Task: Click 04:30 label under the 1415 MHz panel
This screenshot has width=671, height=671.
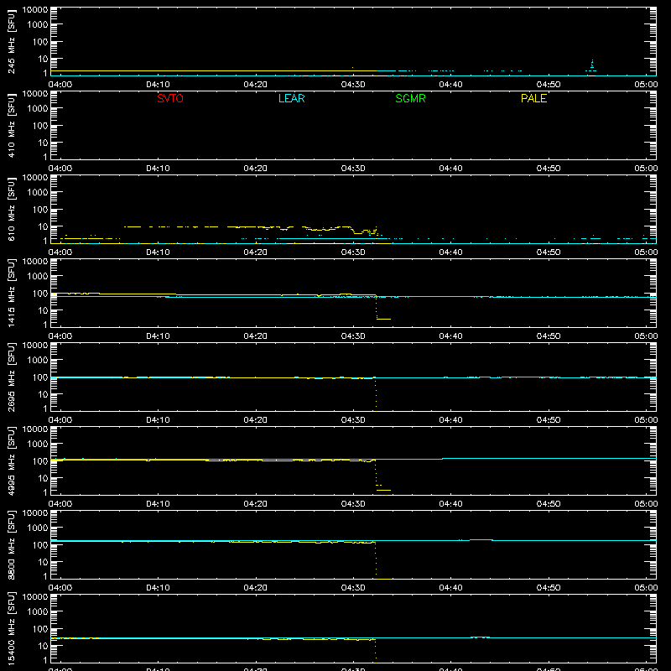Action: 353,336
